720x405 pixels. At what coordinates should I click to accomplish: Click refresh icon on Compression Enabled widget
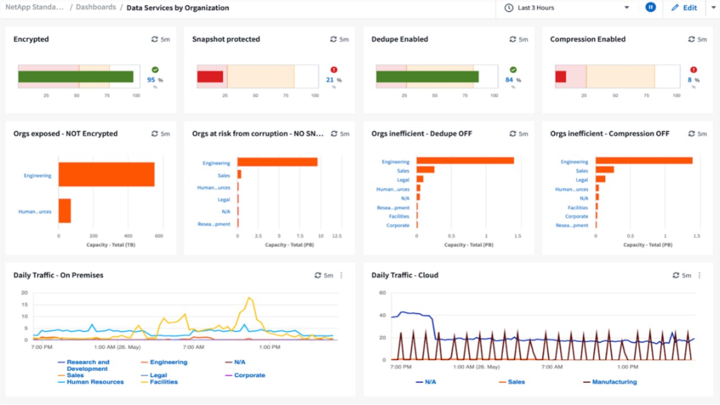tap(691, 39)
